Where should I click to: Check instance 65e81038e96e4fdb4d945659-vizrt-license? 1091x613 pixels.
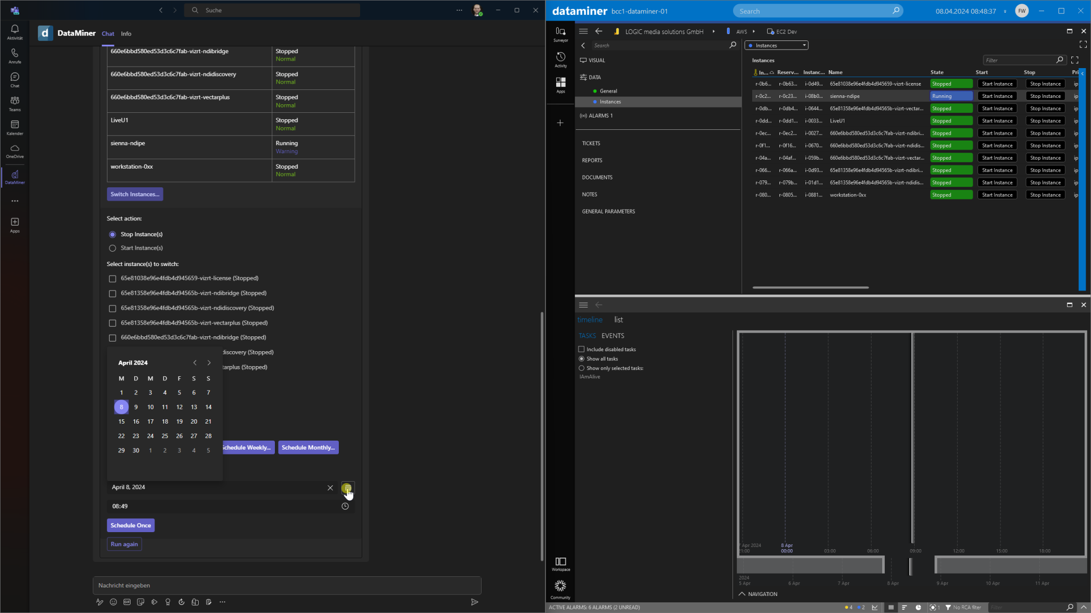112,278
